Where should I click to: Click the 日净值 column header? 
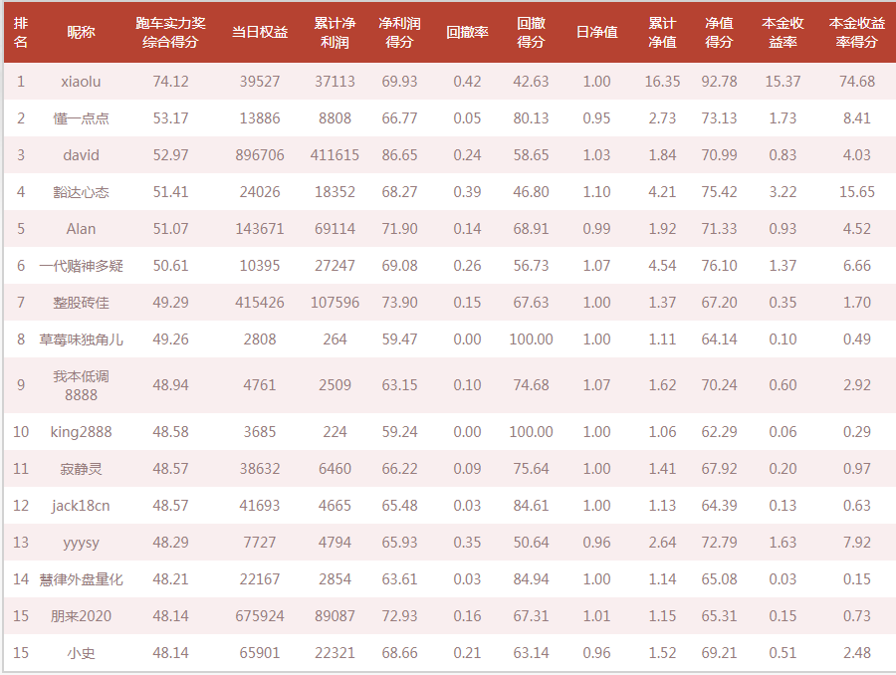coord(596,32)
